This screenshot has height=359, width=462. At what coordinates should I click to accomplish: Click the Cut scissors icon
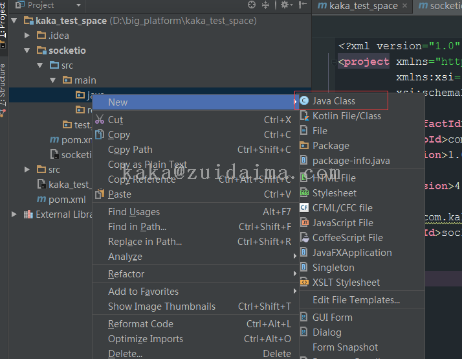100,119
